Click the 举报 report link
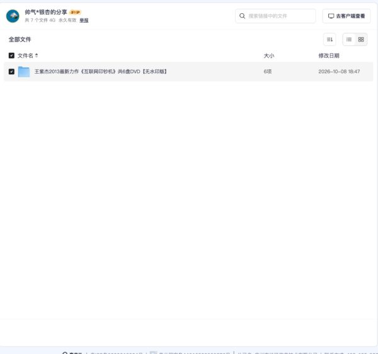The image size is (378, 354). tap(84, 21)
